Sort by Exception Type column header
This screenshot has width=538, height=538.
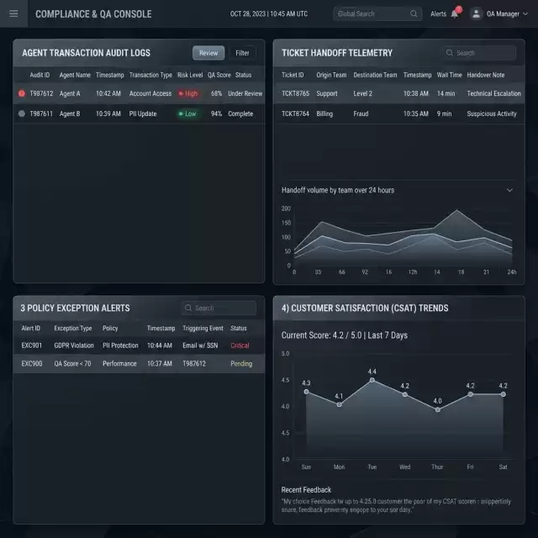(73, 329)
